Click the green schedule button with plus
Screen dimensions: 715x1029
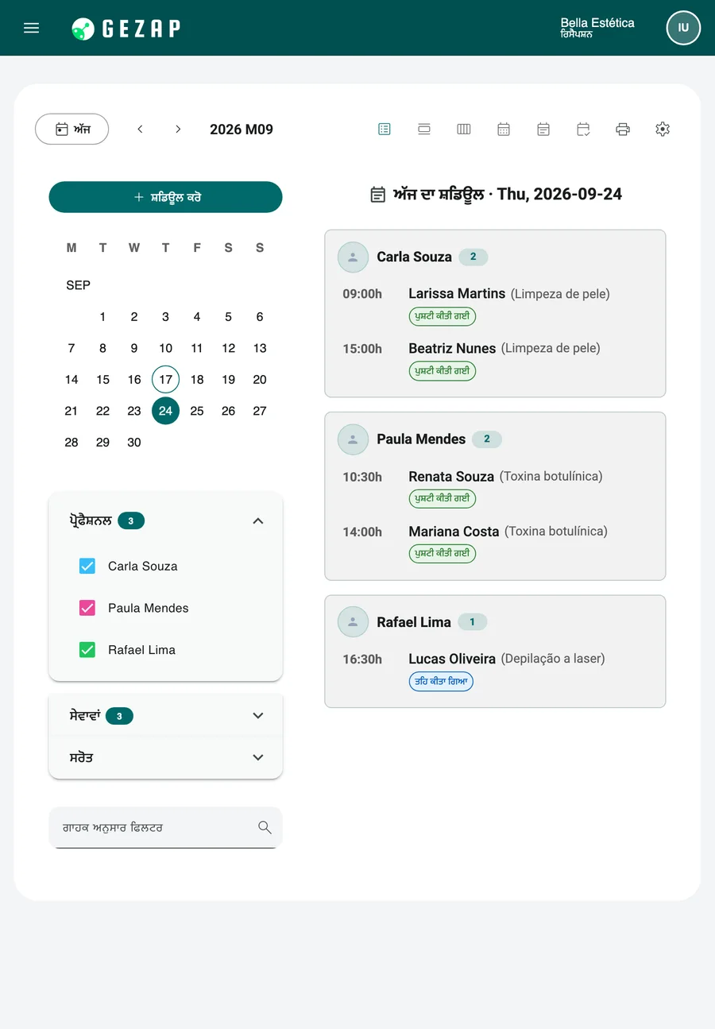tap(165, 197)
